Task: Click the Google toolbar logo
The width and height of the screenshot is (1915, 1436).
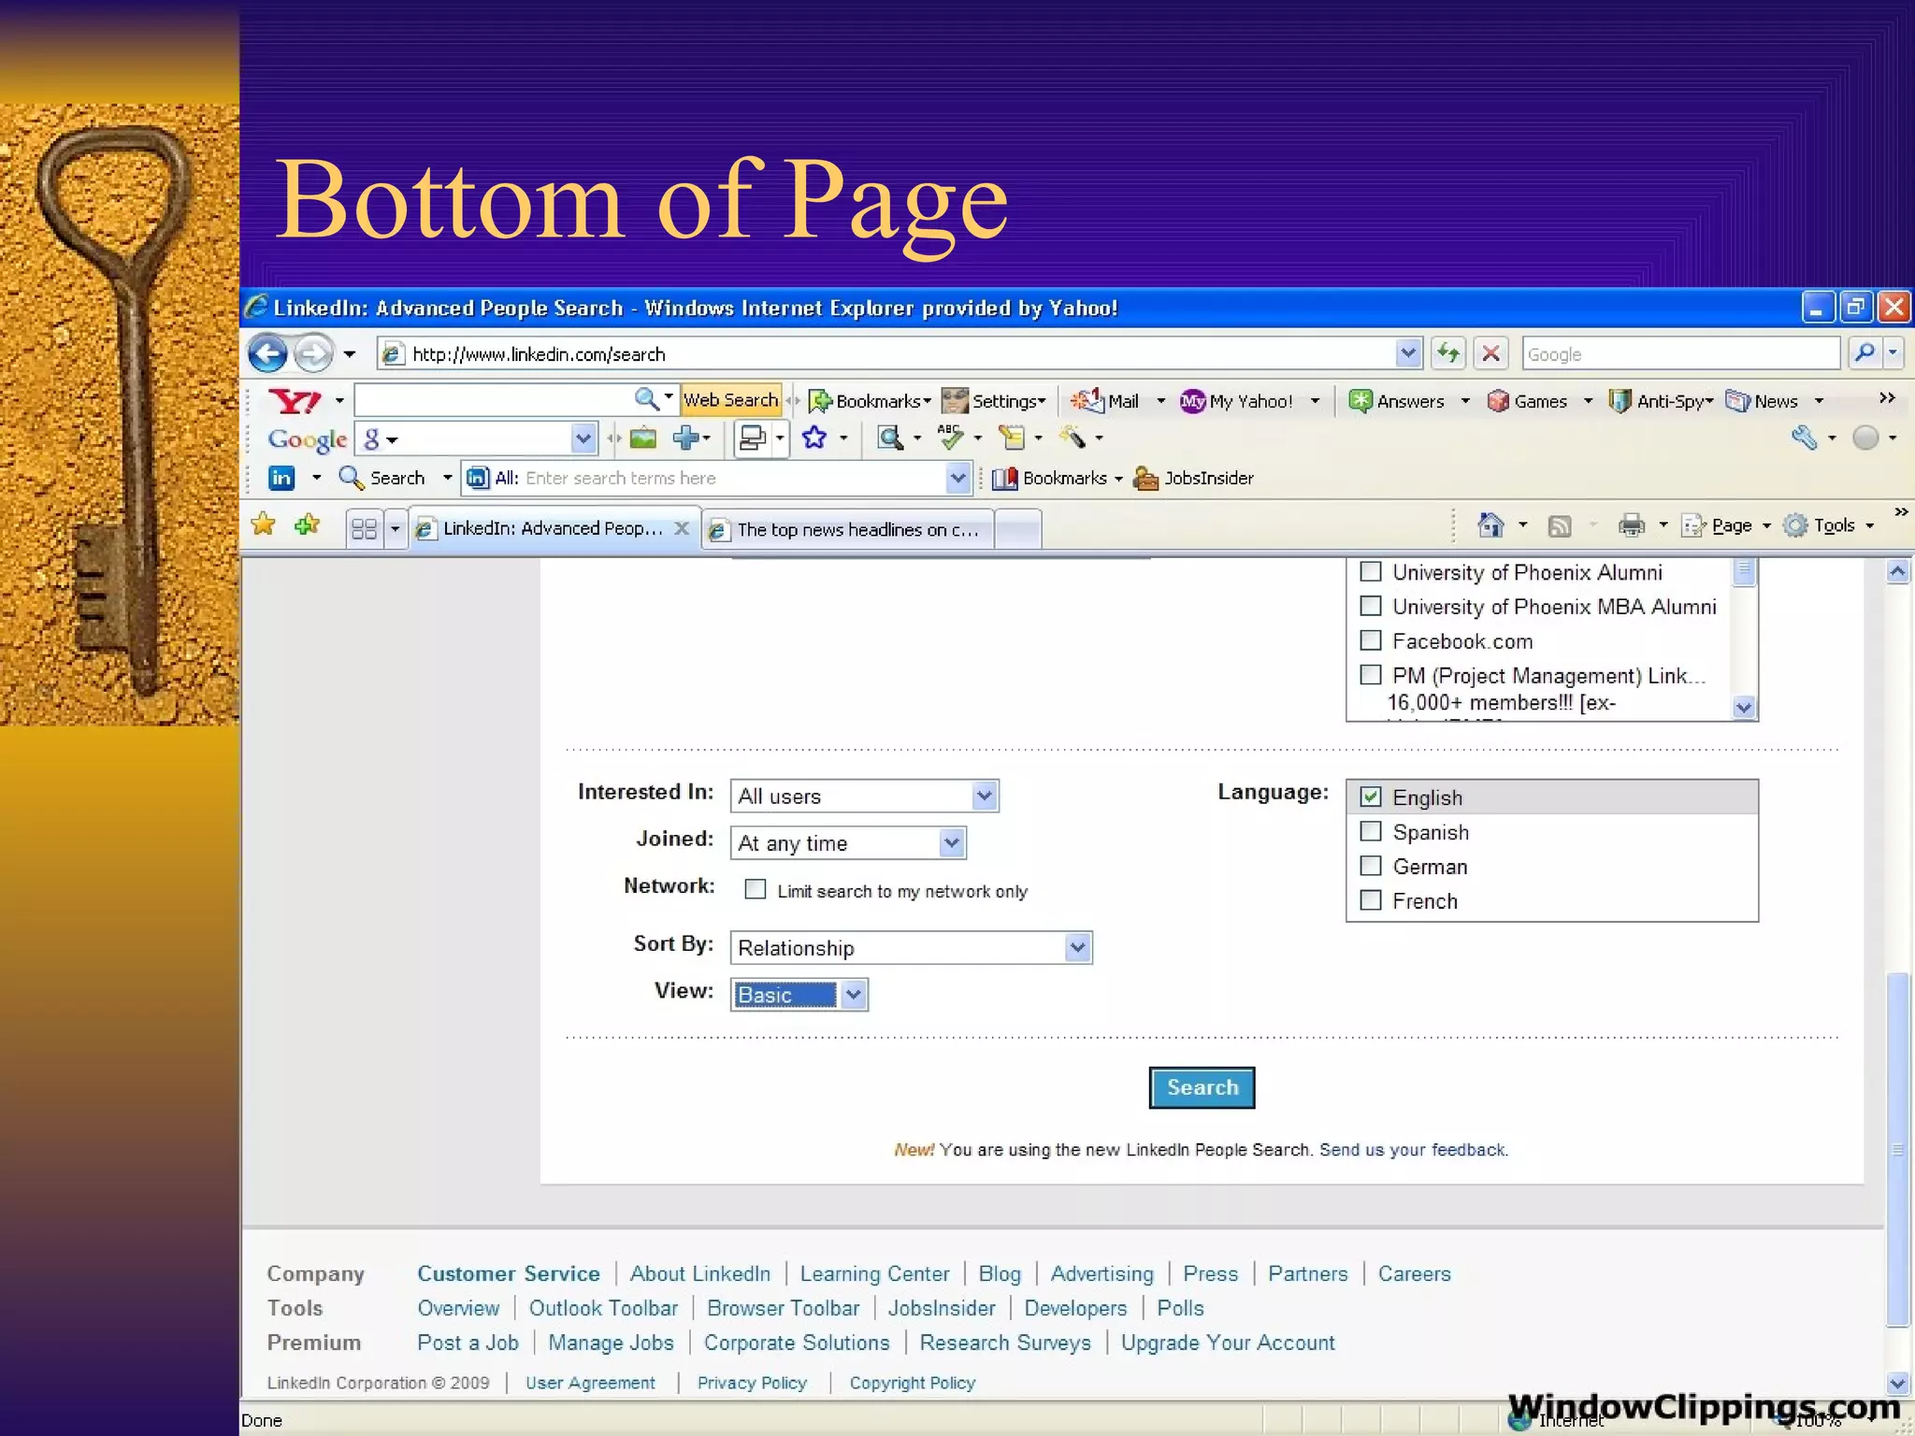Action: click(307, 439)
